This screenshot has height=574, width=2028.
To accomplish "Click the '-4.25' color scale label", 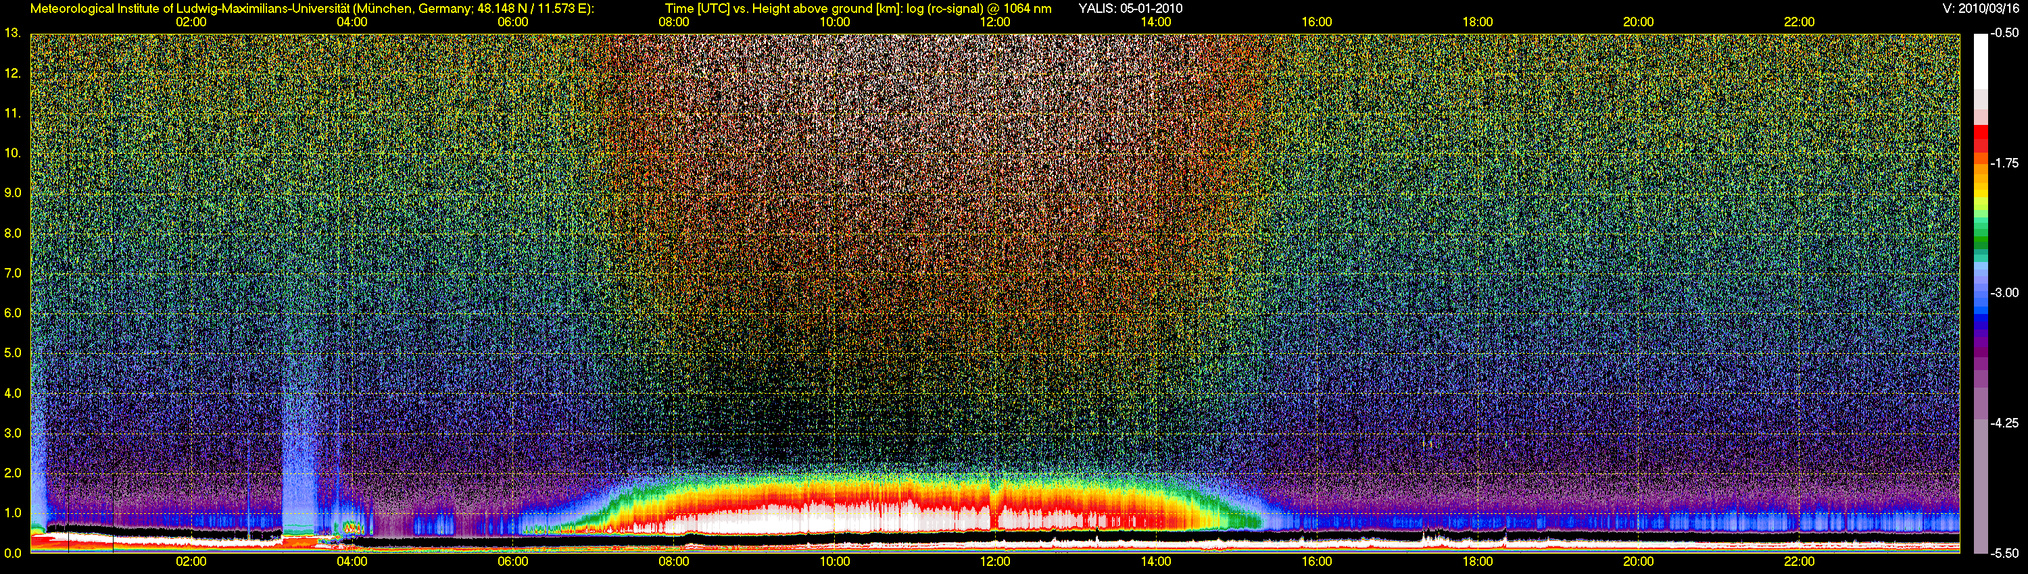I will (x=2006, y=423).
